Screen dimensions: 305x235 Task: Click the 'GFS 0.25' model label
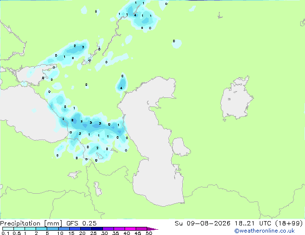[x=81, y=223]
